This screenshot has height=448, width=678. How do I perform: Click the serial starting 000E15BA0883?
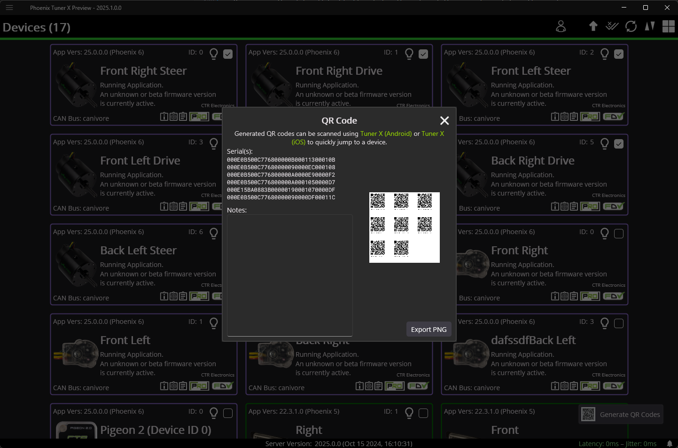point(281,190)
